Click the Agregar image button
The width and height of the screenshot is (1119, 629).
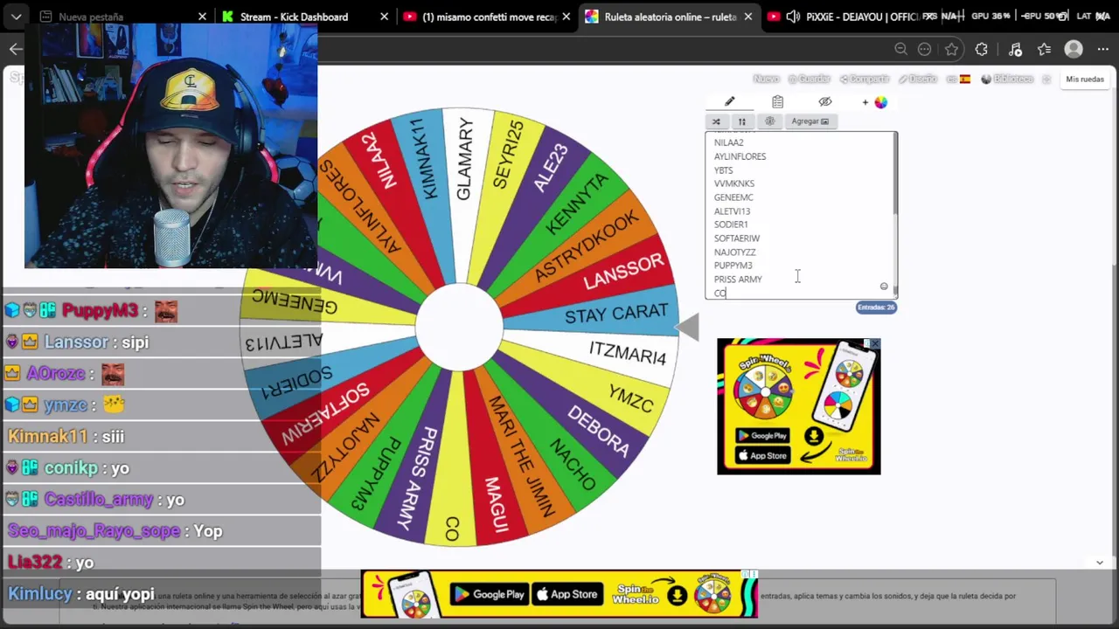[810, 121]
